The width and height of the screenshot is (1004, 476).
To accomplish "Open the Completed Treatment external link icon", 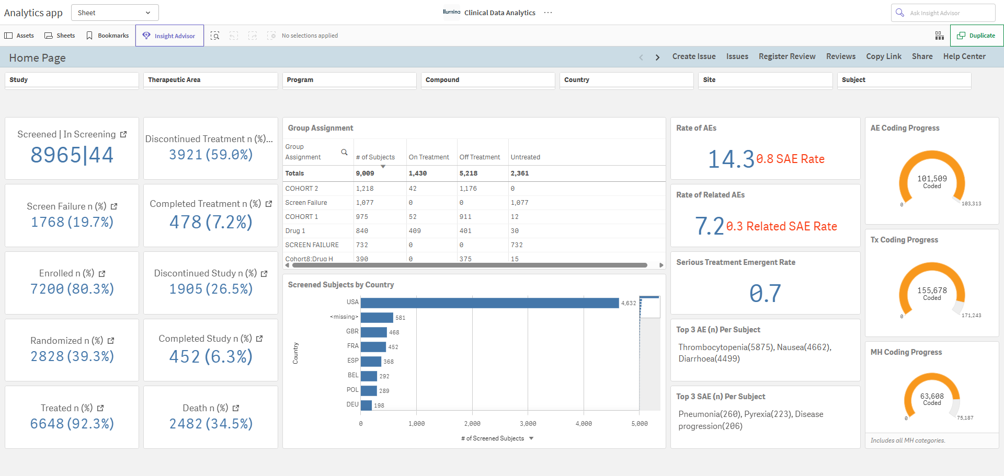I will click(x=269, y=204).
